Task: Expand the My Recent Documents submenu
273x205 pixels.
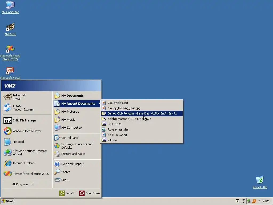Action: coord(77,104)
